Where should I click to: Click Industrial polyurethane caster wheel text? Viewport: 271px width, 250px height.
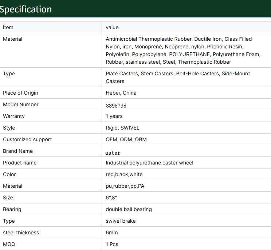tap(149, 163)
